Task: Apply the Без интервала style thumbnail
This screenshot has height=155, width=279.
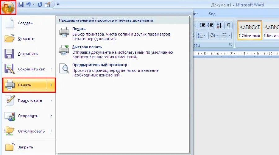Action: click(x=271, y=30)
